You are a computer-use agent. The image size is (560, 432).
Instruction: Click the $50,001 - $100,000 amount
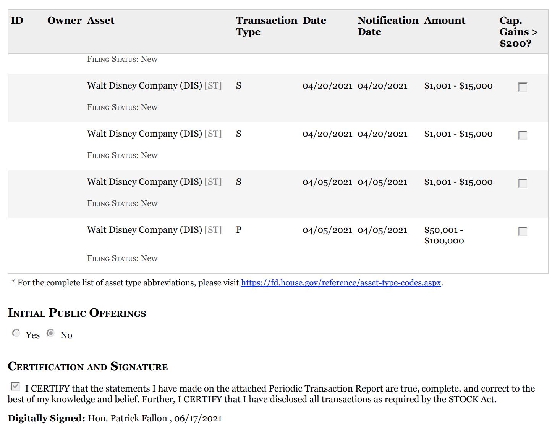pyautogui.click(x=444, y=235)
